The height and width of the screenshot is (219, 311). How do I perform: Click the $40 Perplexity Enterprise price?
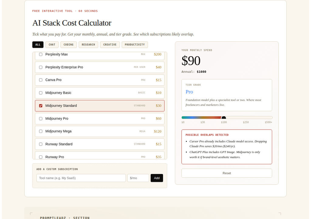[159, 67]
